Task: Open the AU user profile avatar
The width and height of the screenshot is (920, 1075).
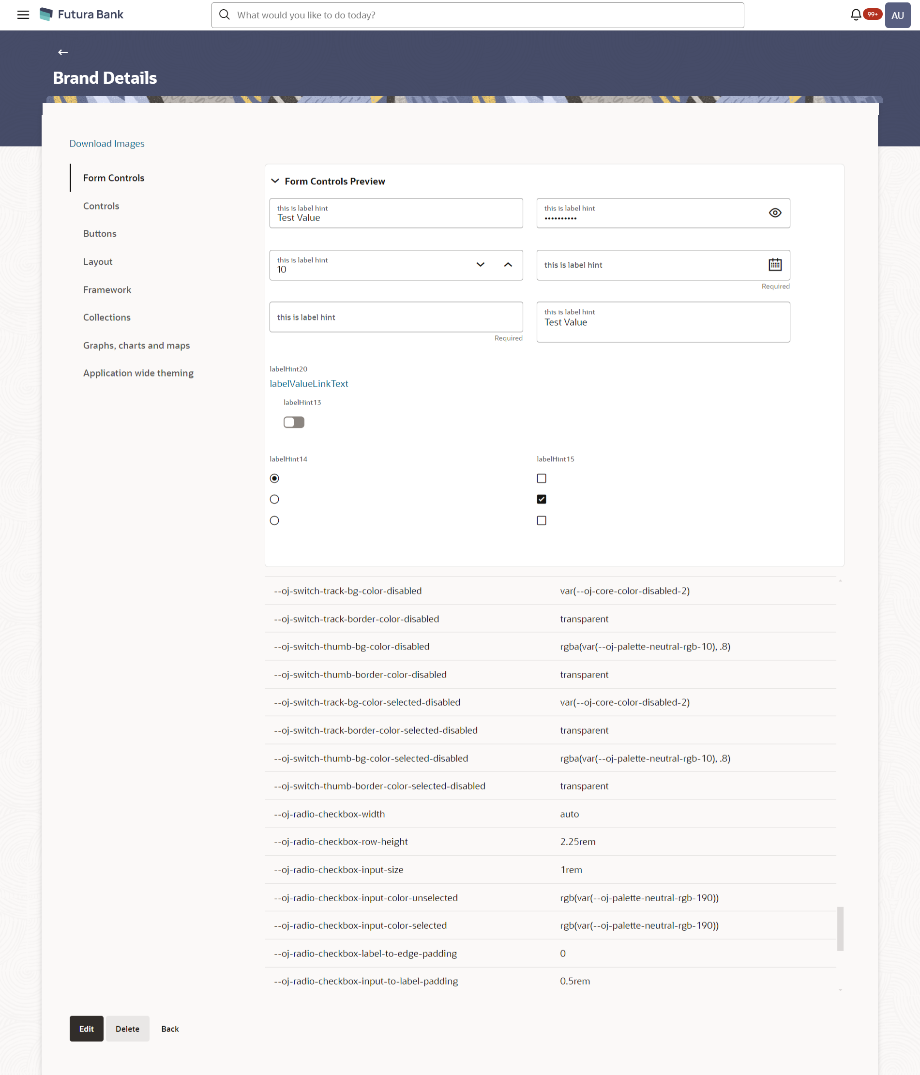Action: point(897,15)
